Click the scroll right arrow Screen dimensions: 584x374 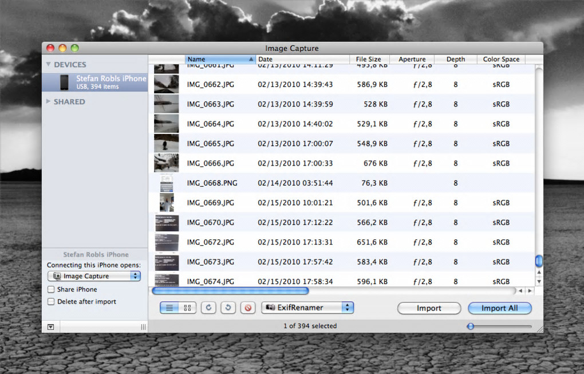(530, 290)
